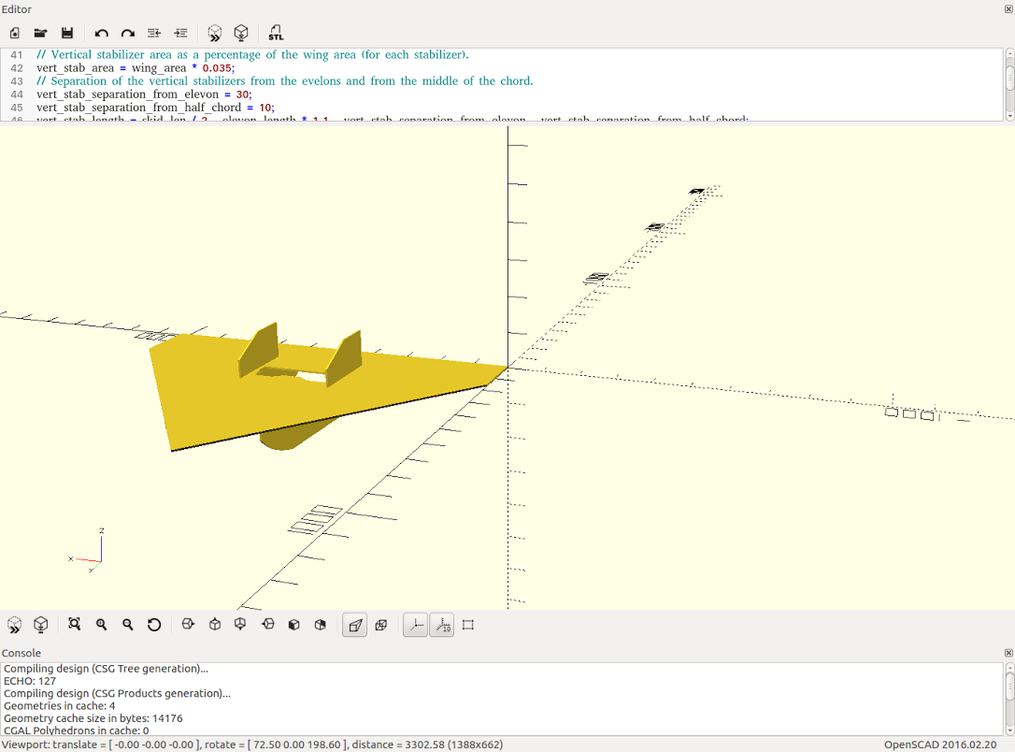The width and height of the screenshot is (1015, 752).
Task: Click Render cube icon in the viewer toolbar
Action: [41, 625]
